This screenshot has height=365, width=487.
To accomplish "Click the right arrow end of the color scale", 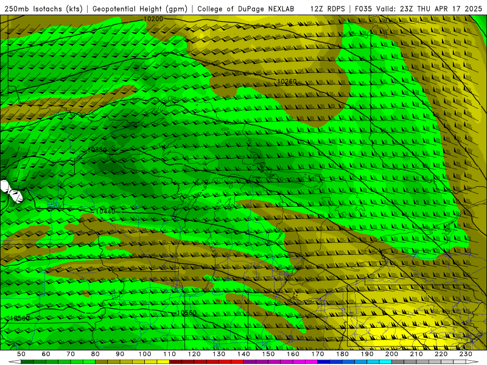I will pyautogui.click(x=472, y=361).
